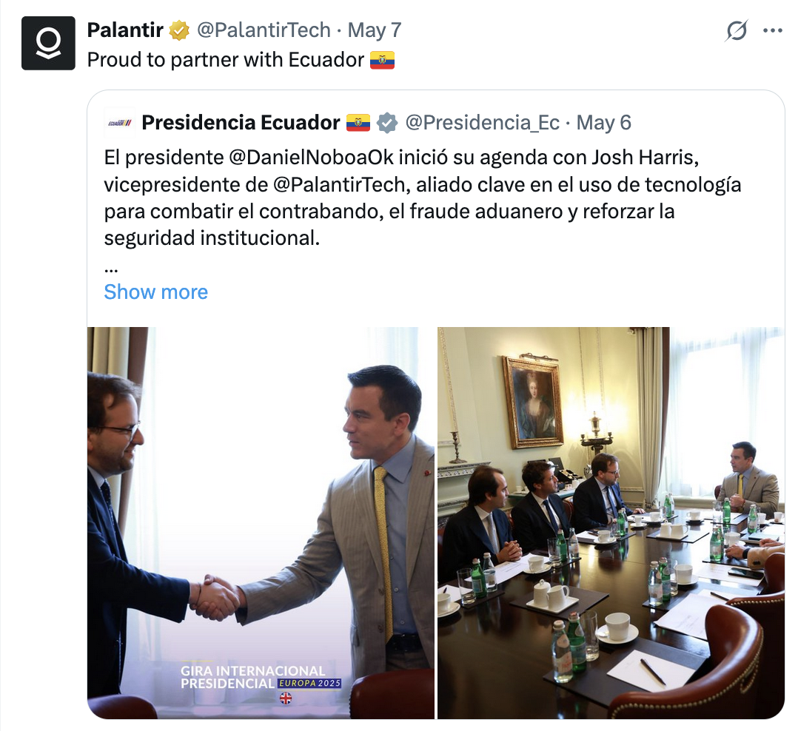The height and width of the screenshot is (731, 798).
Task: Click the quoted tweet body text
Action: pos(423,198)
